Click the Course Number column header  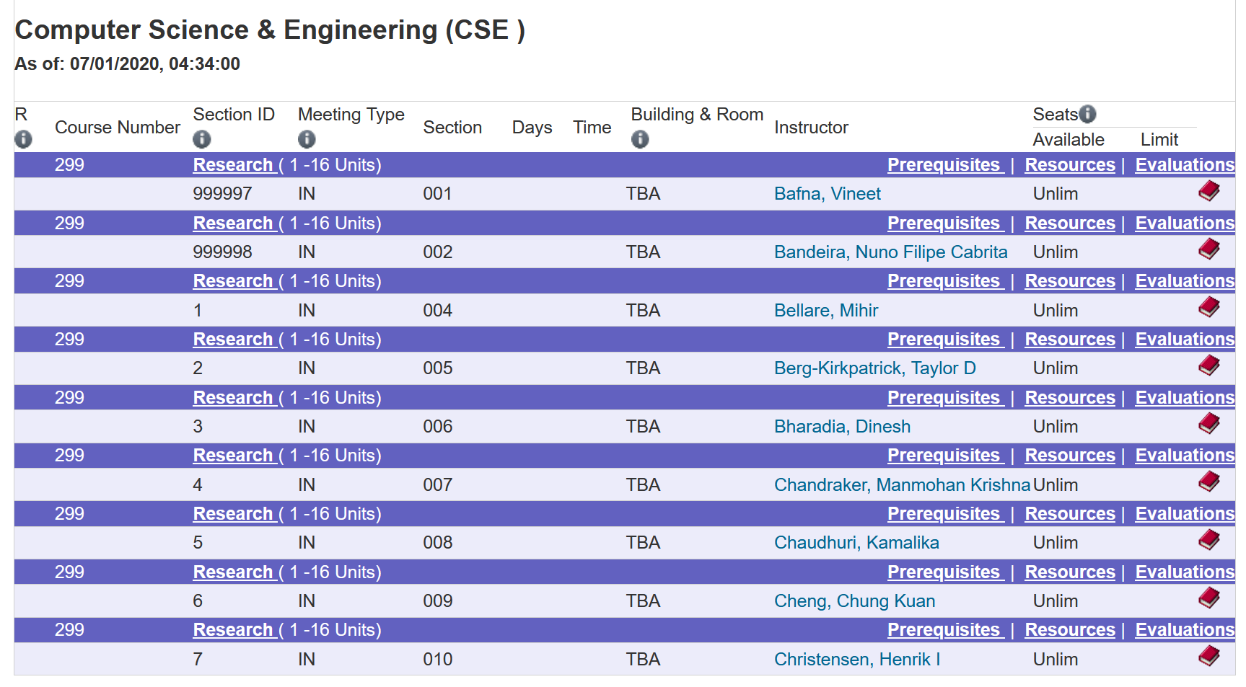coord(118,128)
